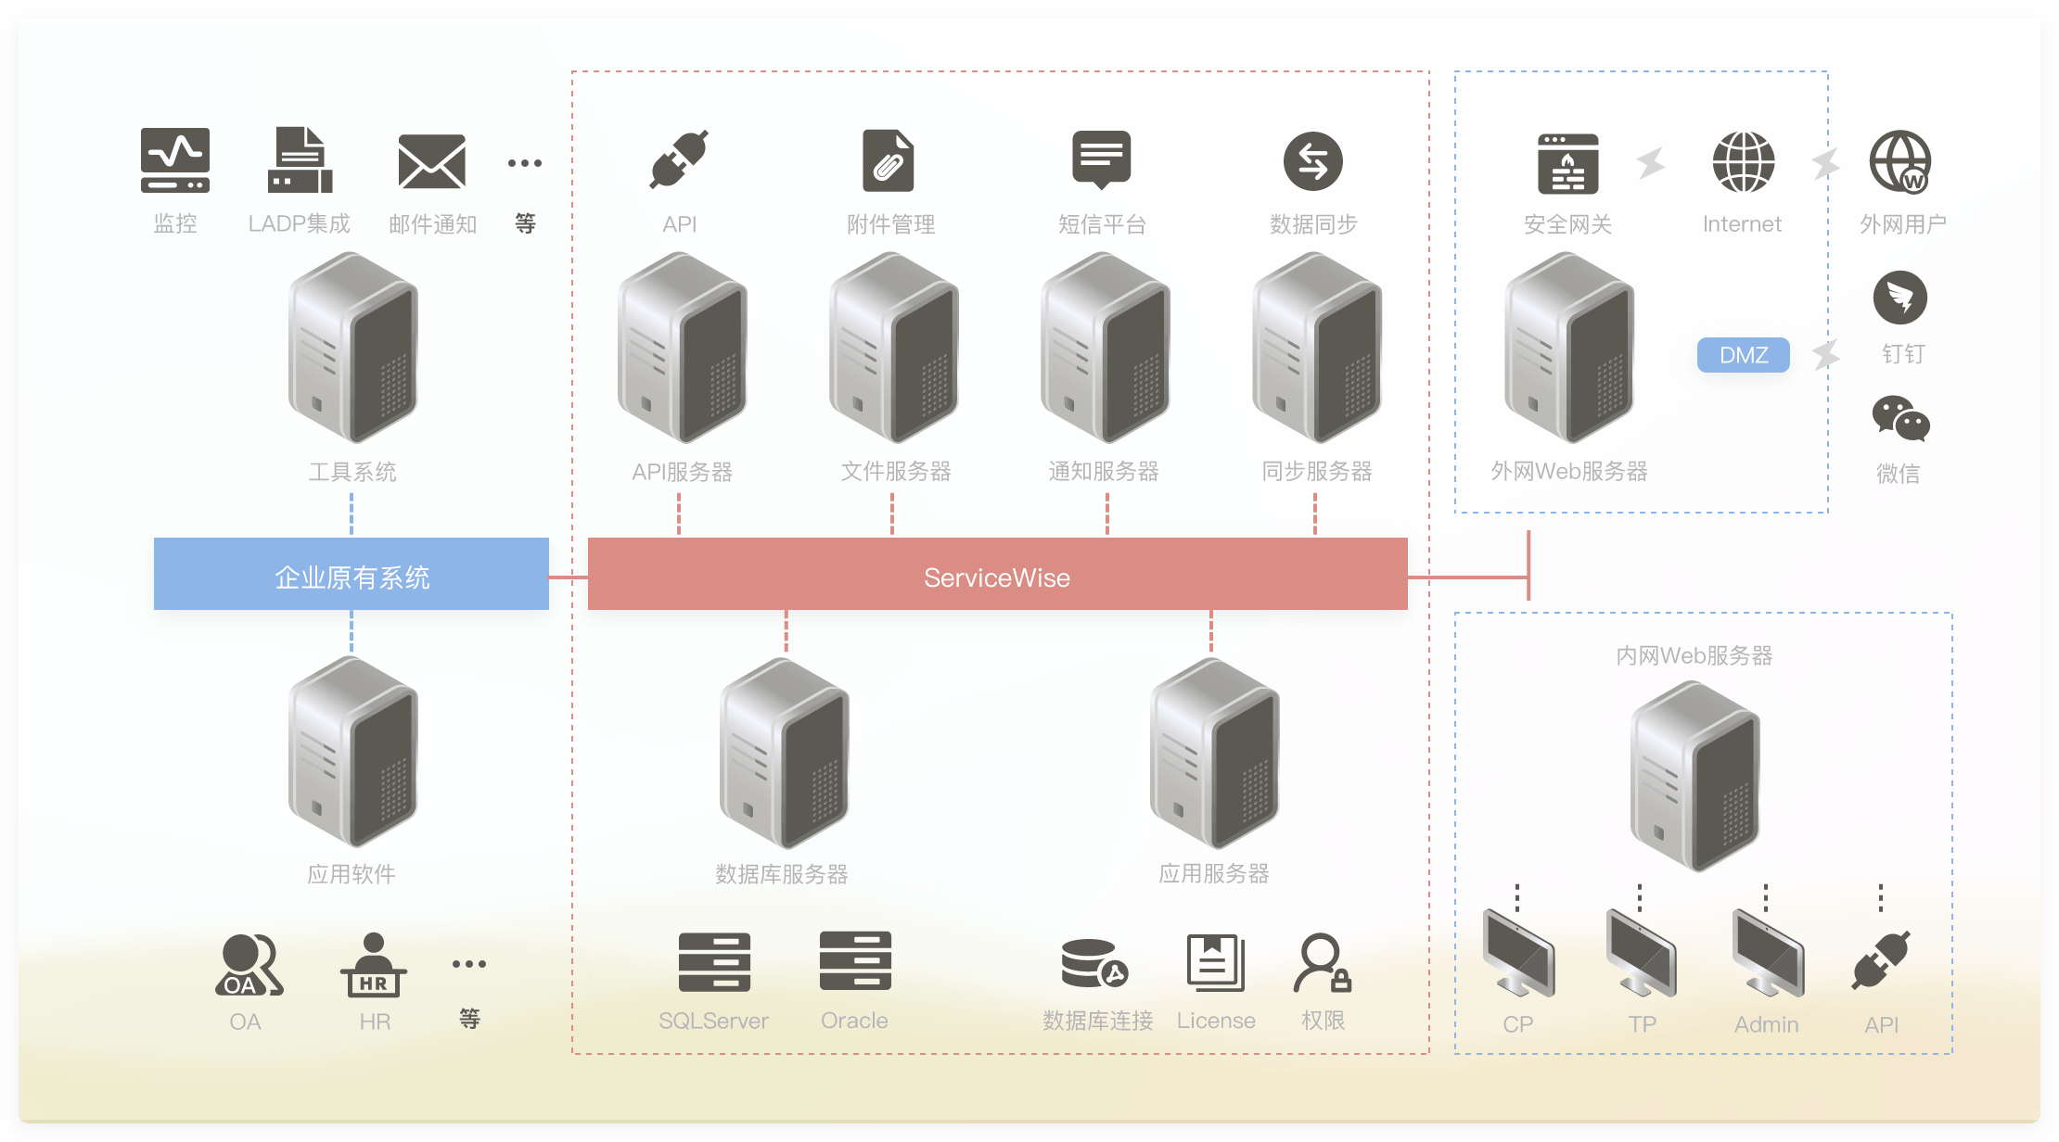Click the 通知服务器 label text
Screen dimensions: 2059x1142
click(x=1104, y=471)
